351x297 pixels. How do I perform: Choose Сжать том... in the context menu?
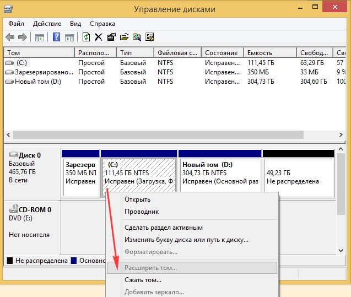coord(192,280)
